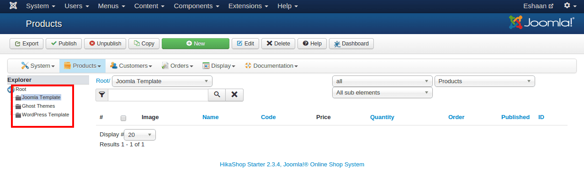This screenshot has height=175, width=584.
Task: Select Ghost Themes in Explorer tree
Action: [x=38, y=106]
